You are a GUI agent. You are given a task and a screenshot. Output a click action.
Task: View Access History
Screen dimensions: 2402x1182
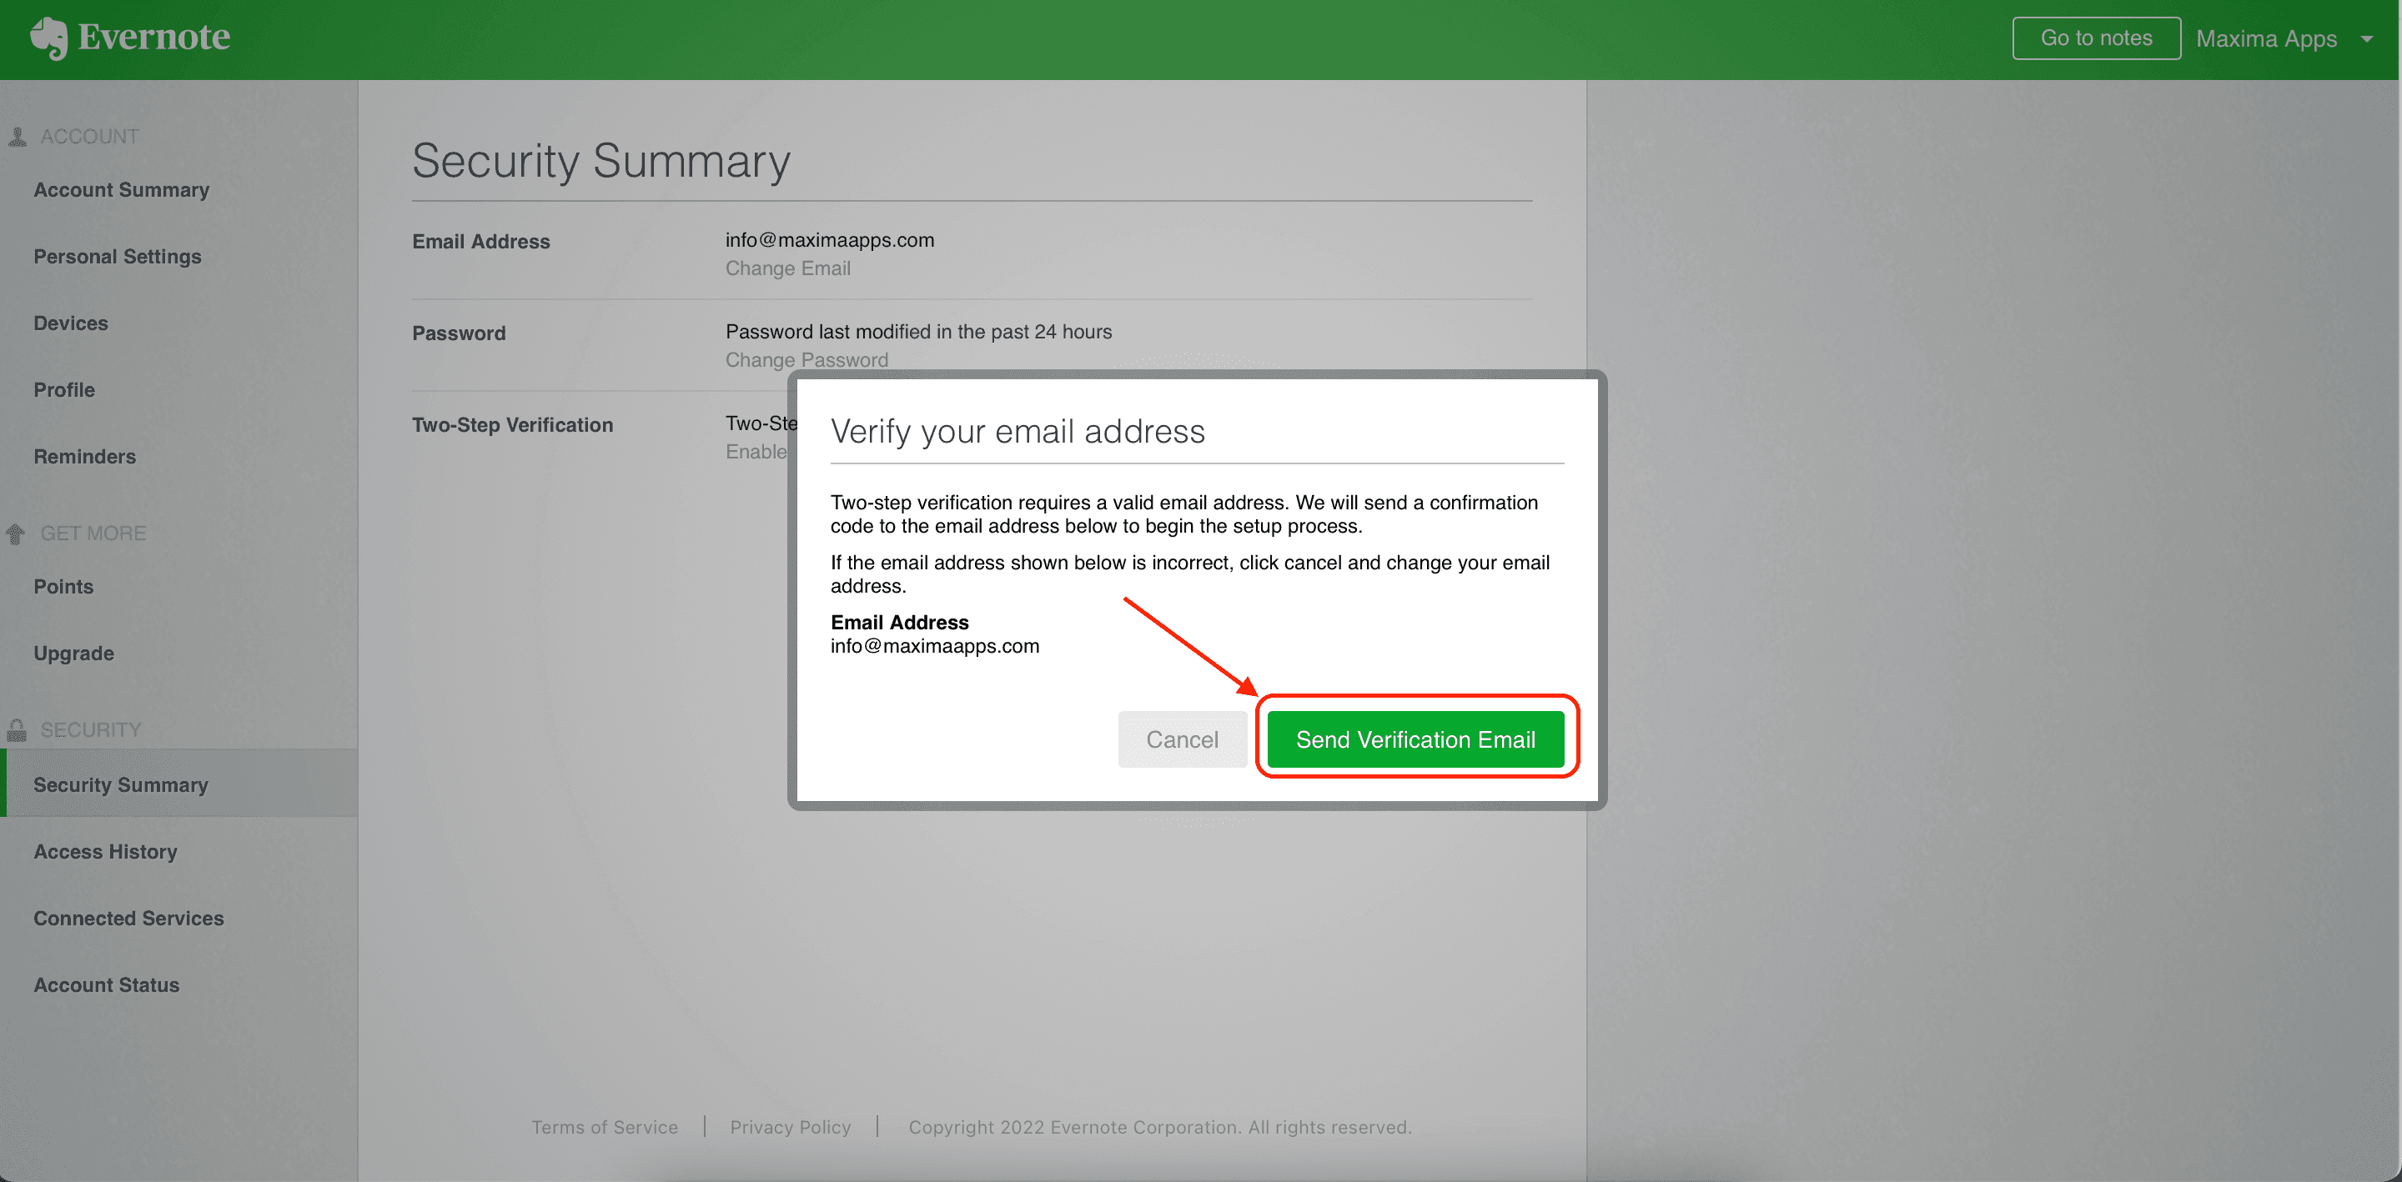105,852
